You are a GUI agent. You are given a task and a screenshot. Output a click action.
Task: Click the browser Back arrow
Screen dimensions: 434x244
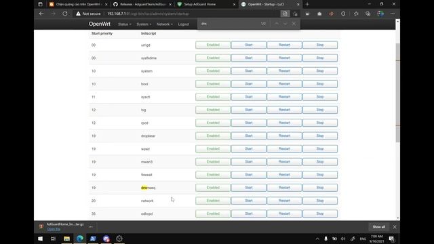(x=41, y=14)
